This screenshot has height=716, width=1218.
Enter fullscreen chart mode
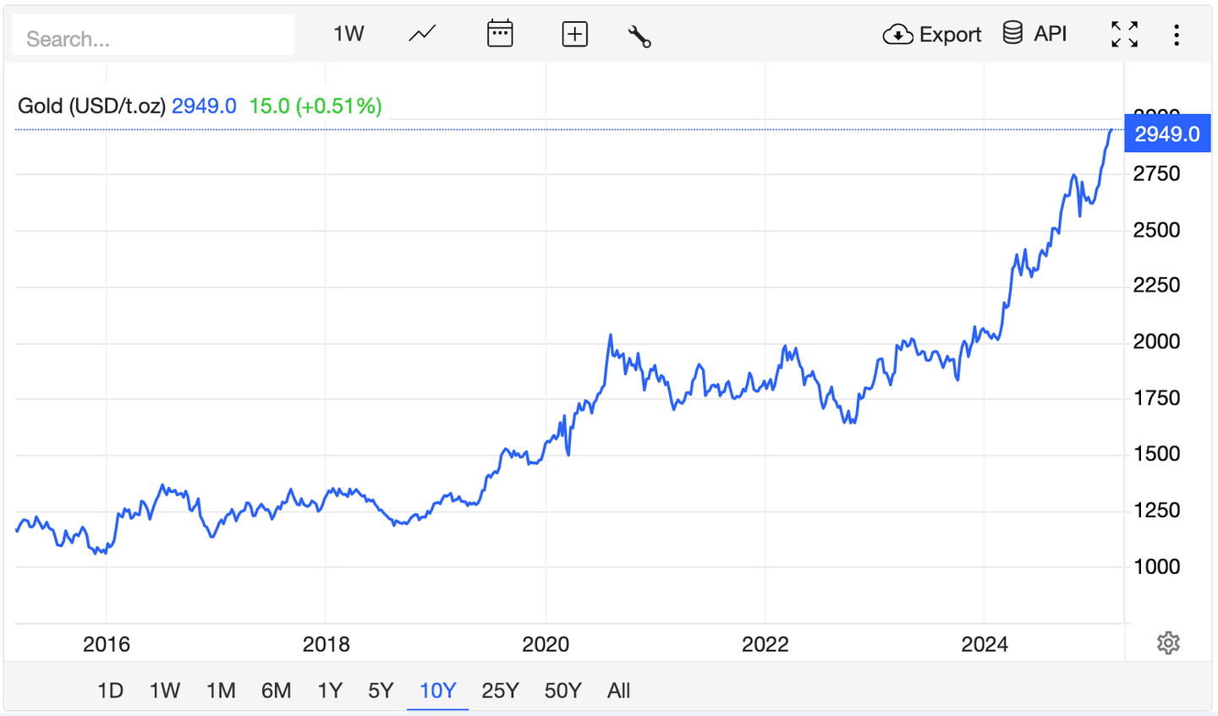click(x=1124, y=35)
